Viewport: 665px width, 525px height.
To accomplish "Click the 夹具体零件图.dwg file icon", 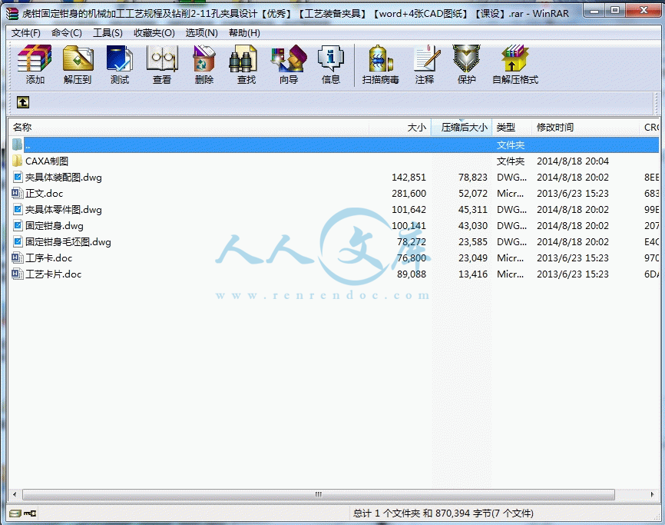I will (17, 209).
